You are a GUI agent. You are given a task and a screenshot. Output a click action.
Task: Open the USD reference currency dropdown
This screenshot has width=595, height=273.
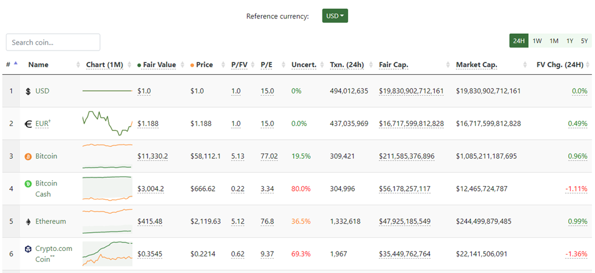click(335, 16)
